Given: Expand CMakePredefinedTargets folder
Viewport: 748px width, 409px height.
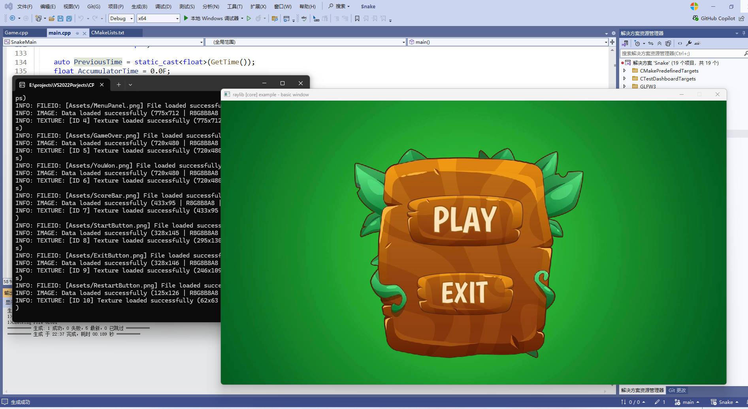Looking at the screenshot, I should (x=624, y=71).
